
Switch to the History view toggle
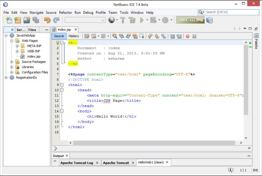point(74,36)
